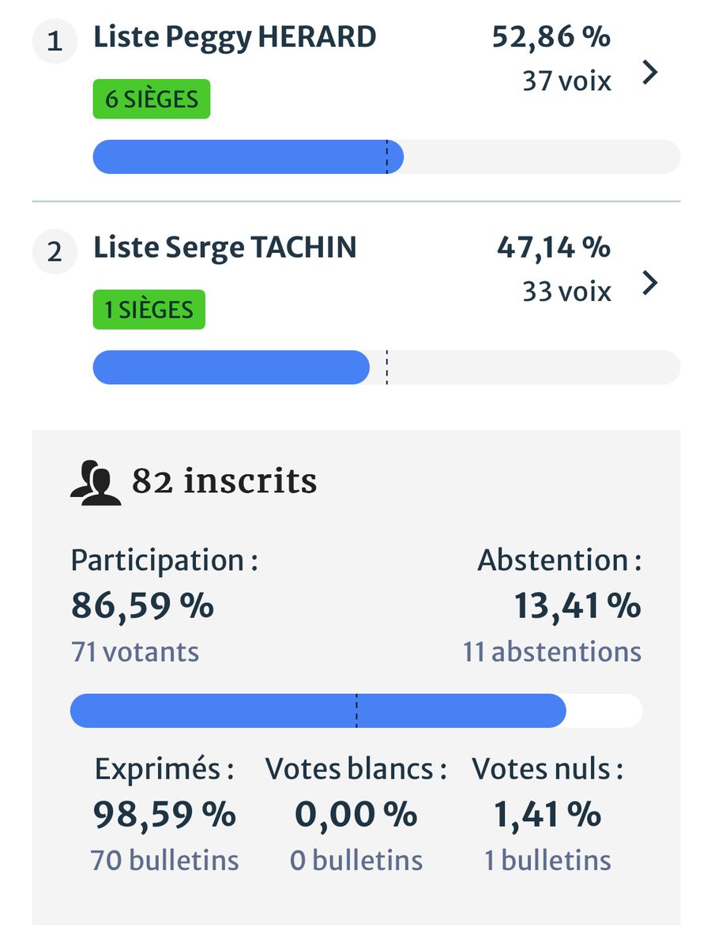Click the Votes nuls 1,41 % value
Image resolution: width=711 pixels, height=927 pixels.
(547, 815)
